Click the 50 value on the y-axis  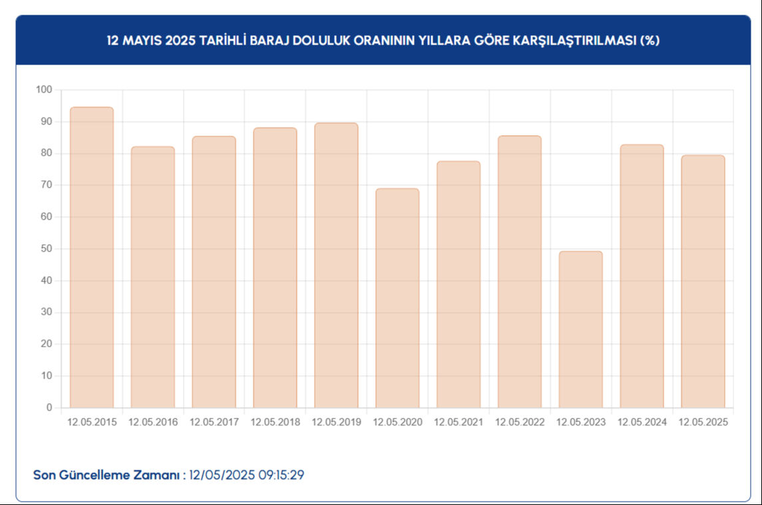coord(47,249)
